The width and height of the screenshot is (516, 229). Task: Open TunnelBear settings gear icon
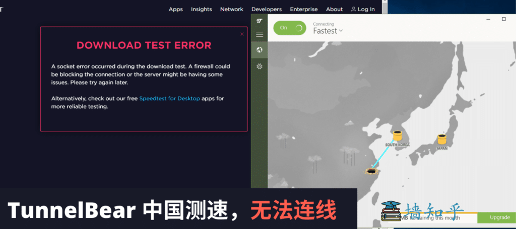pyautogui.click(x=260, y=66)
